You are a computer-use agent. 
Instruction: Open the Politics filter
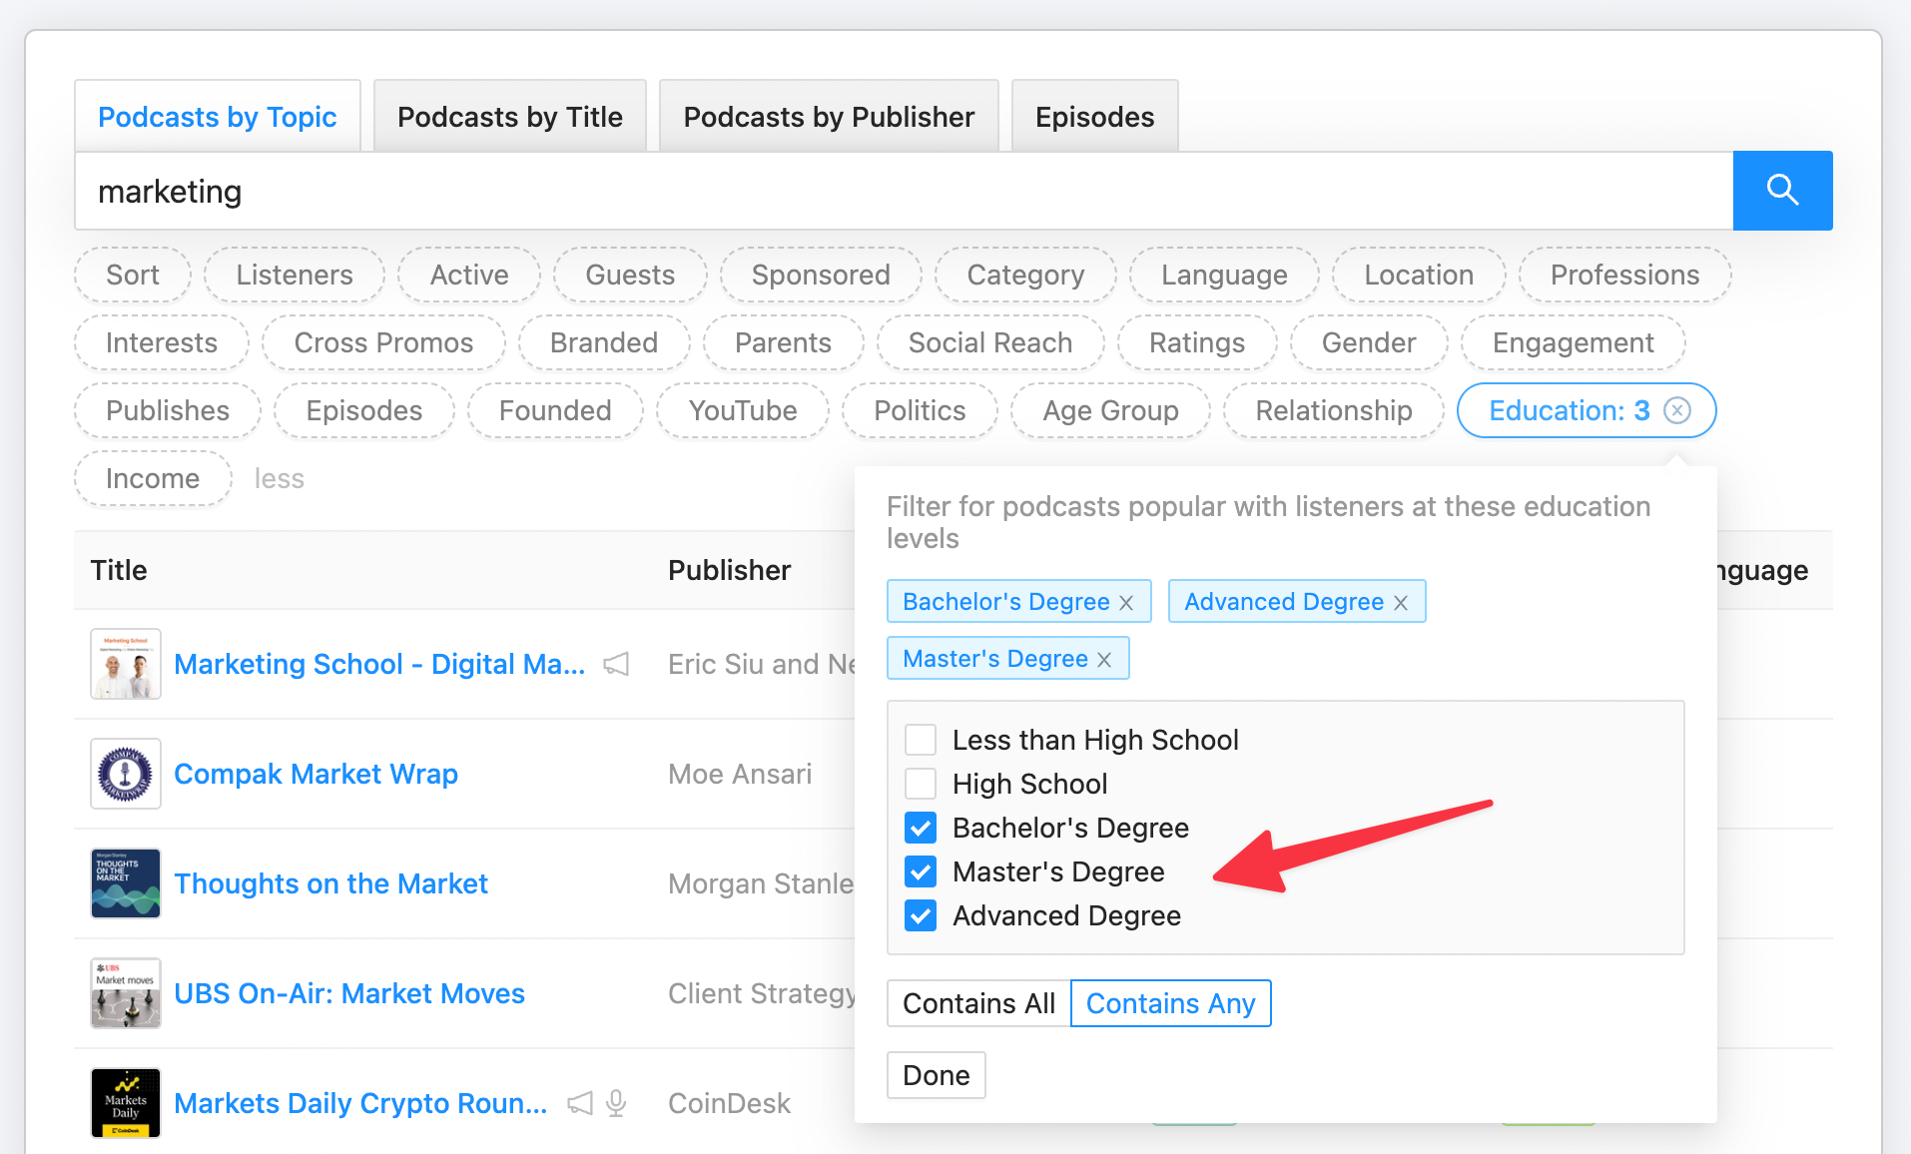click(920, 410)
